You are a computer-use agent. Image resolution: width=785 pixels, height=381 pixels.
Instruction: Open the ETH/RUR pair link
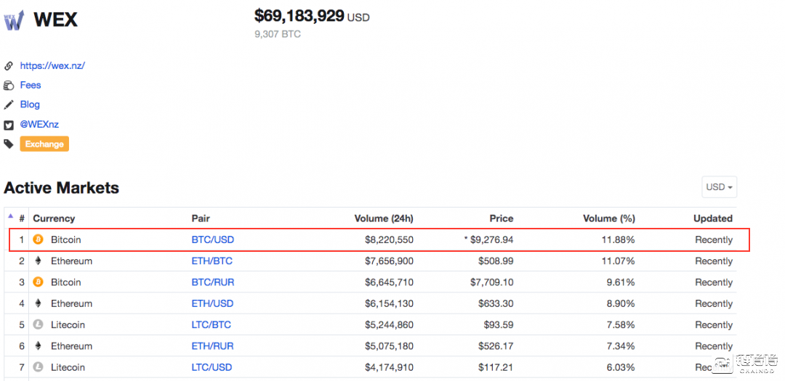(213, 346)
